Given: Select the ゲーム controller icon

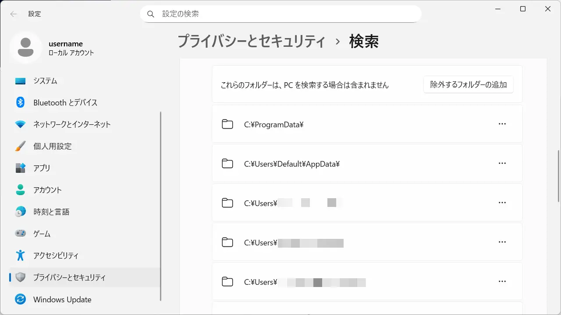Looking at the screenshot, I should pos(21,234).
